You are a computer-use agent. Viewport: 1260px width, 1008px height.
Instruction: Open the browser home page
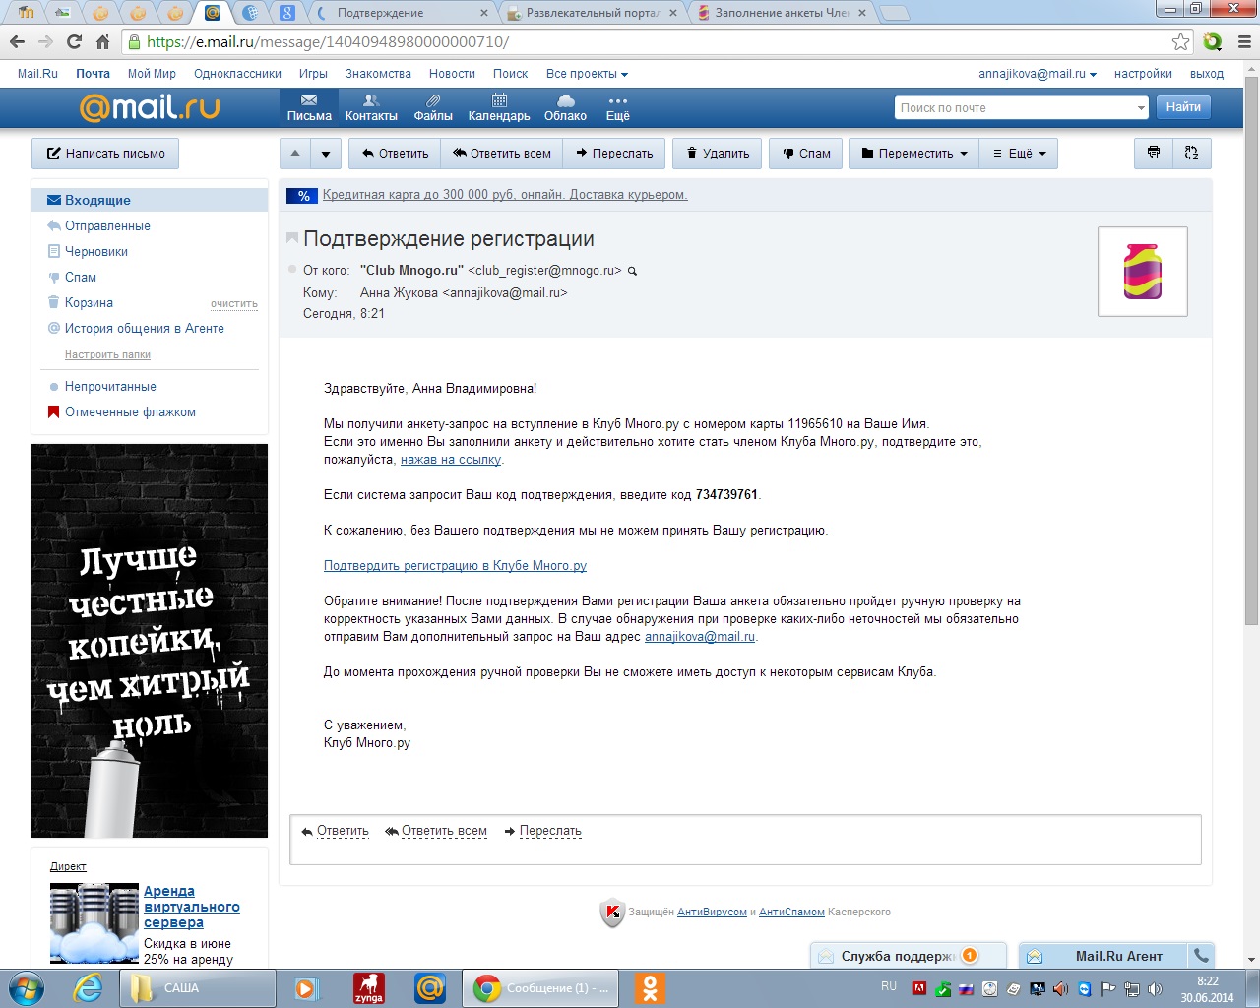click(102, 41)
